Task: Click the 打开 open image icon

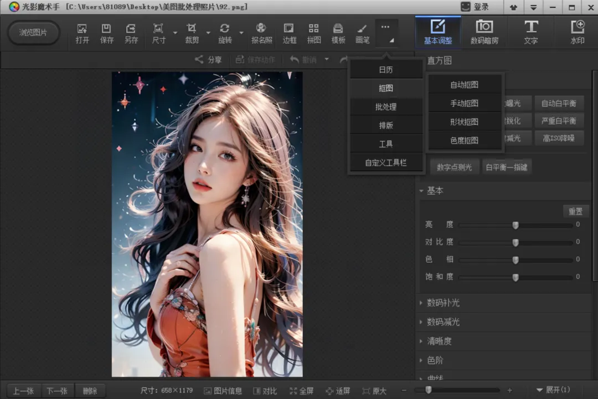Action: [x=82, y=33]
